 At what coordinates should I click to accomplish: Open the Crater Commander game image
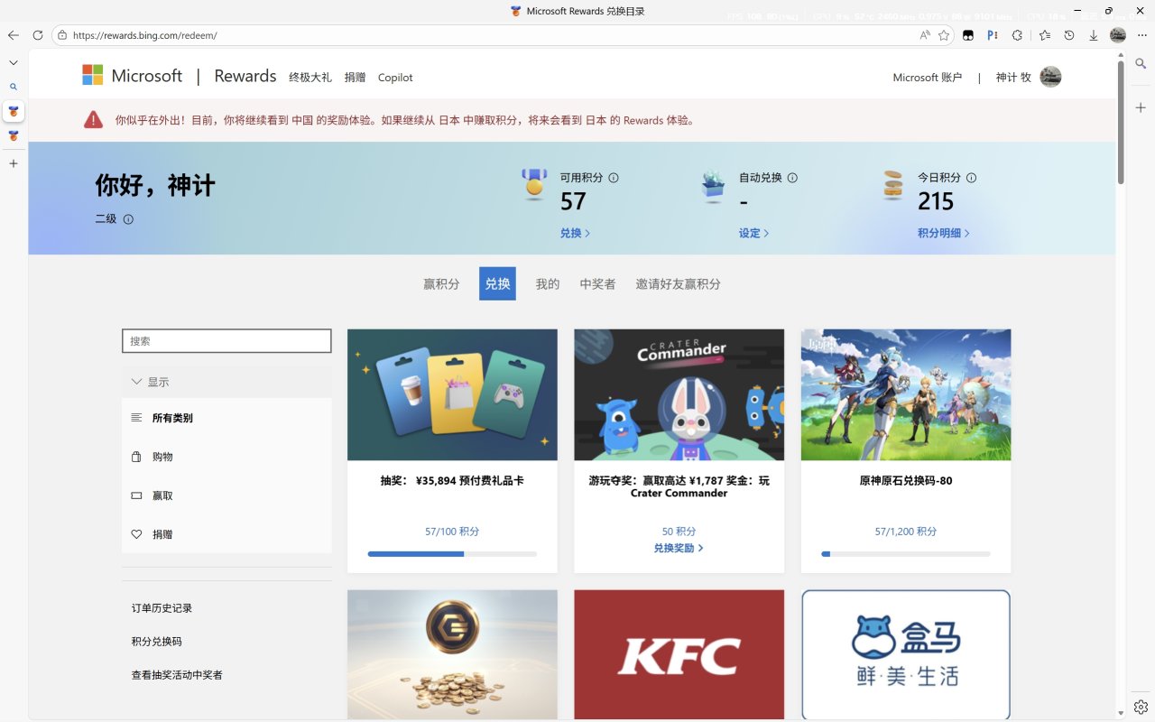tap(679, 394)
